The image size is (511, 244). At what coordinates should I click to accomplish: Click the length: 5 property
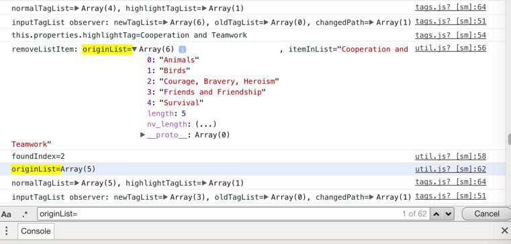pyautogui.click(x=167, y=113)
